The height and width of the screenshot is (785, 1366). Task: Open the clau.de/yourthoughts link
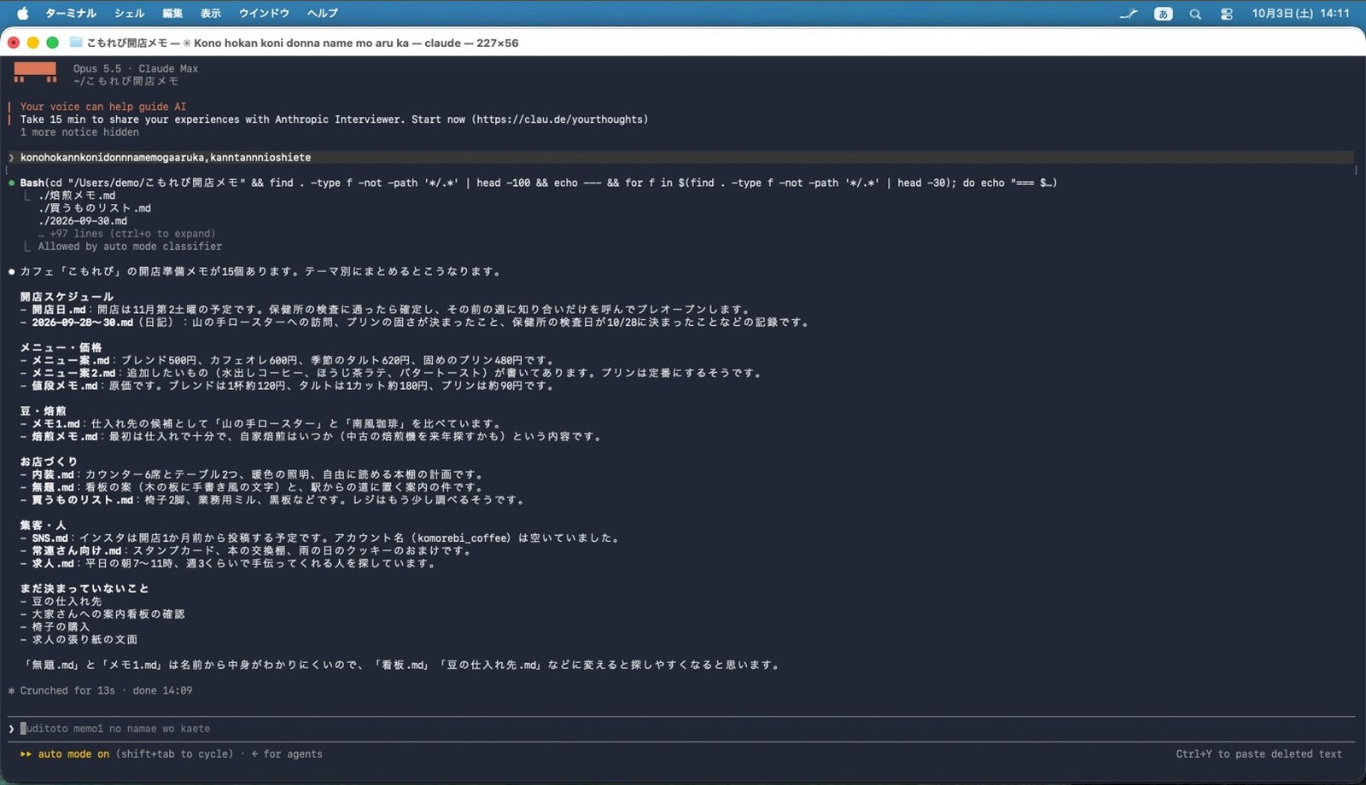coord(560,119)
